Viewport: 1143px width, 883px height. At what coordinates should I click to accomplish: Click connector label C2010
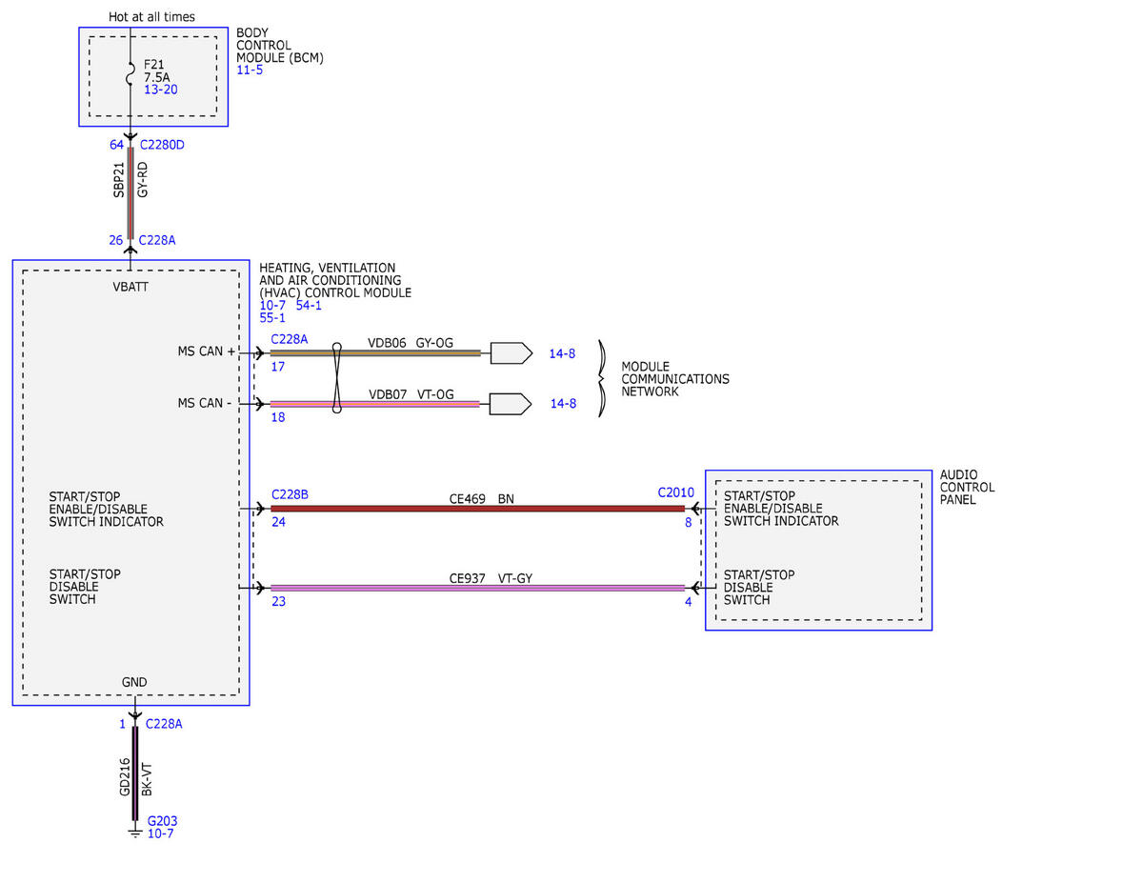[676, 493]
